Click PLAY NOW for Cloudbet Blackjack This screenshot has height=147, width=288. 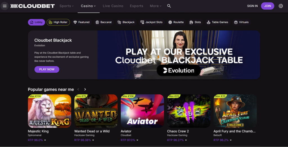[47, 69]
